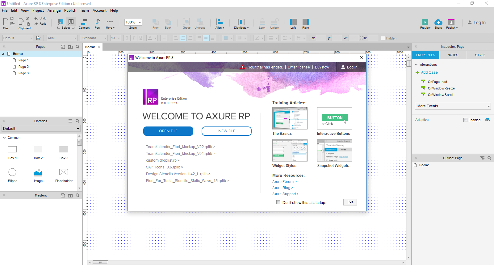
Task: Toggle the Left panels icon
Action: [293, 22]
